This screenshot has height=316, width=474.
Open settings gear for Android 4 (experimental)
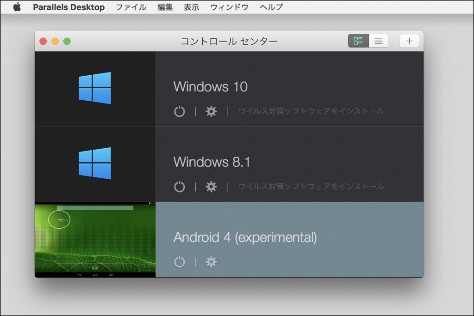point(211,262)
